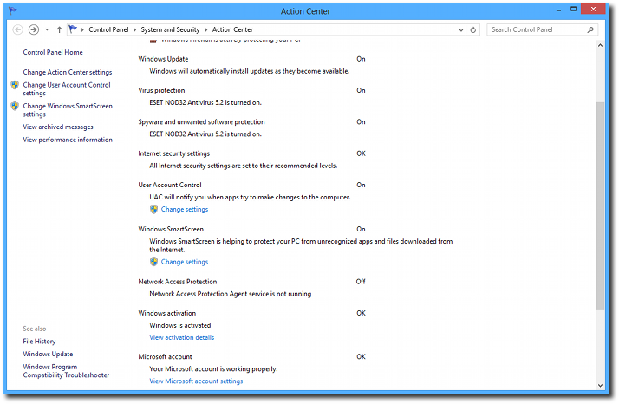Click the Action Center breadcrumb

pyautogui.click(x=232, y=29)
